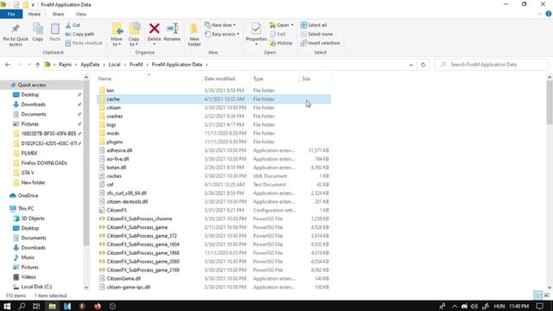Screen dimensions: 553x311
Task: Click FiveM breadcrumb in address bar
Action: click(x=137, y=65)
